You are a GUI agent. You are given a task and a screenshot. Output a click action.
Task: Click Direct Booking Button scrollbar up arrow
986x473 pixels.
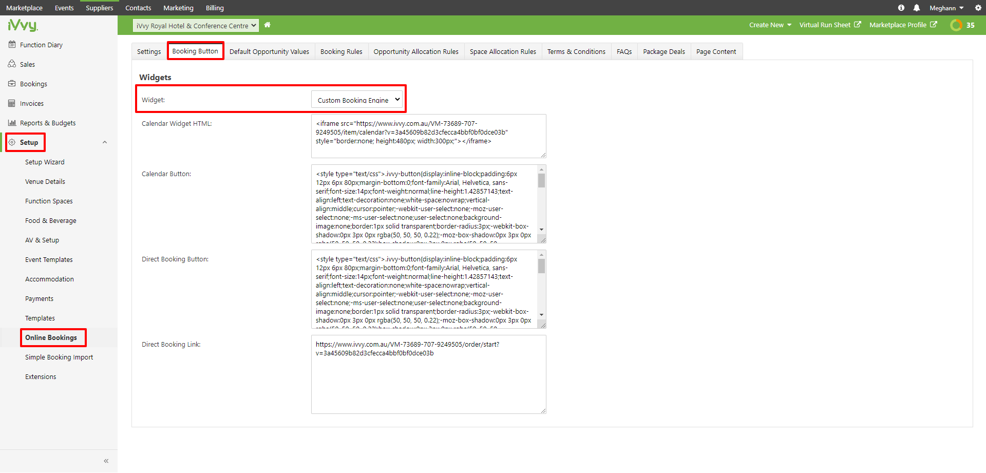pos(541,254)
